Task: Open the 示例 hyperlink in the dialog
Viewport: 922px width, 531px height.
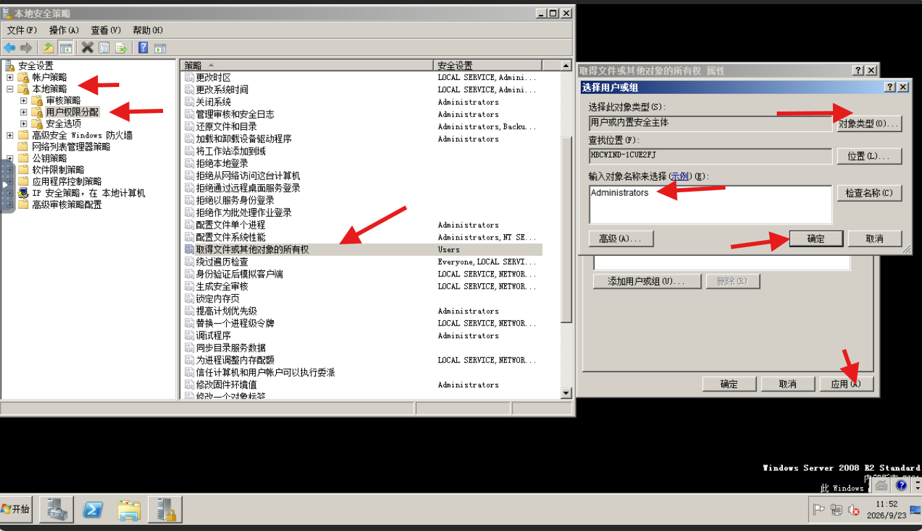Action: pos(680,177)
